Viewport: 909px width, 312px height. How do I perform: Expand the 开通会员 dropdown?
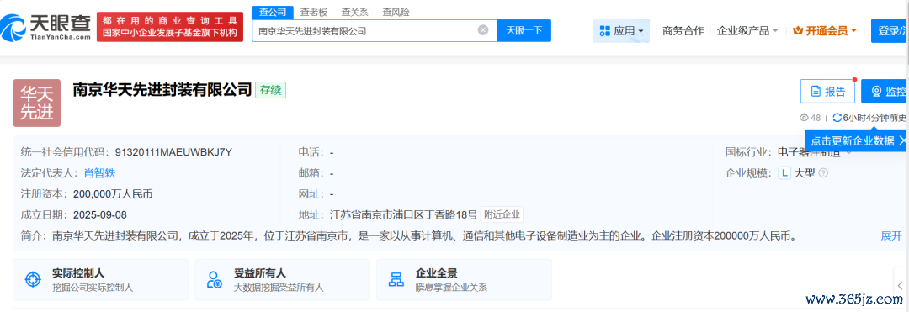coord(824,30)
